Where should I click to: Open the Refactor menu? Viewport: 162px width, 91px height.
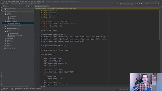click(x=22, y=1)
